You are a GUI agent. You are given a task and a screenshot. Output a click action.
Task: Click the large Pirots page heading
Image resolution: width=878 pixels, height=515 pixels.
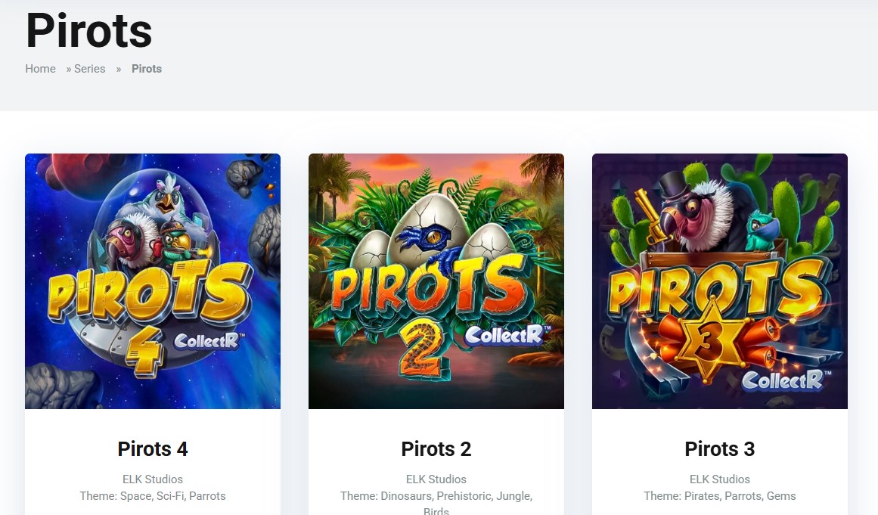pyautogui.click(x=89, y=30)
